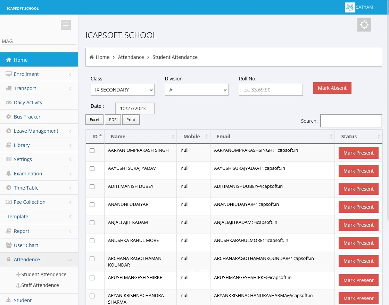The width and height of the screenshot is (389, 305).
Task: Click the Bus Tracker gear icon
Action: [9, 116]
